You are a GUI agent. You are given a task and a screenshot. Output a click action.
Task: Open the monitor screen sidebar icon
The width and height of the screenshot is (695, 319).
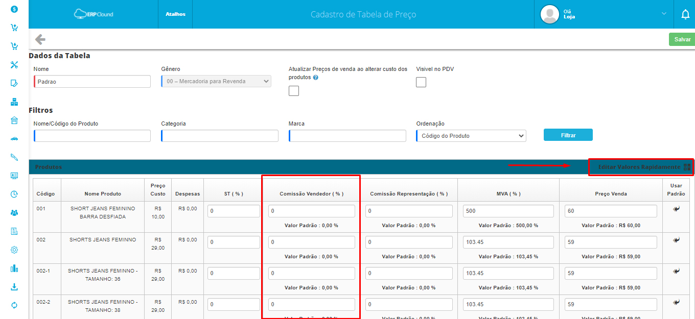tap(14, 176)
